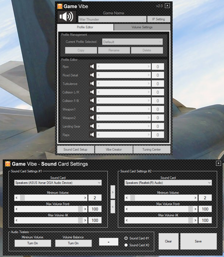Click the Game Vibe logo in Sound Card Settings window
The height and width of the screenshot is (257, 224).
8,164
